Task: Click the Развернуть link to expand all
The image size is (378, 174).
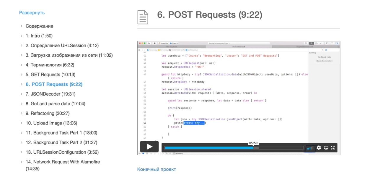Action: [x=32, y=13]
